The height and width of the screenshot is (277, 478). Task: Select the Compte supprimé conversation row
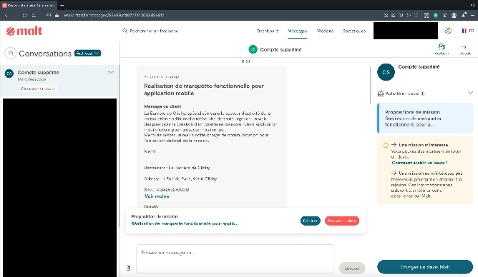(59, 81)
